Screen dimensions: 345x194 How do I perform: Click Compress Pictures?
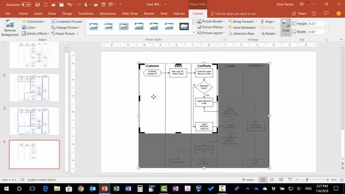tap(67, 22)
